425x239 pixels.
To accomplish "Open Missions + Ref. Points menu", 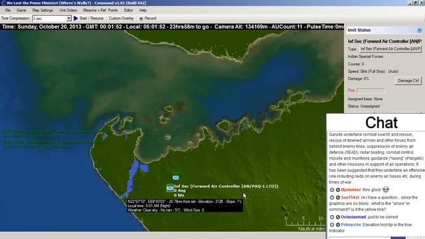I will pyautogui.click(x=100, y=11).
